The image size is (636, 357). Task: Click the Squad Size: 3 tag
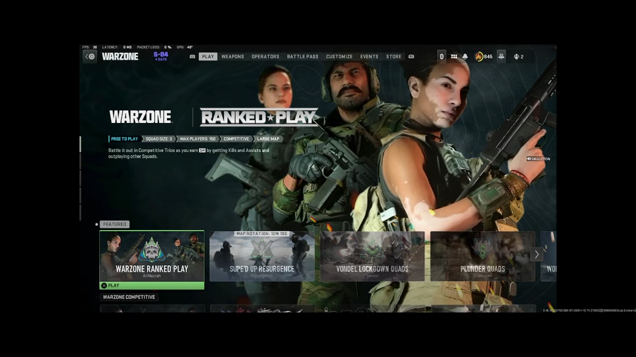coord(159,139)
